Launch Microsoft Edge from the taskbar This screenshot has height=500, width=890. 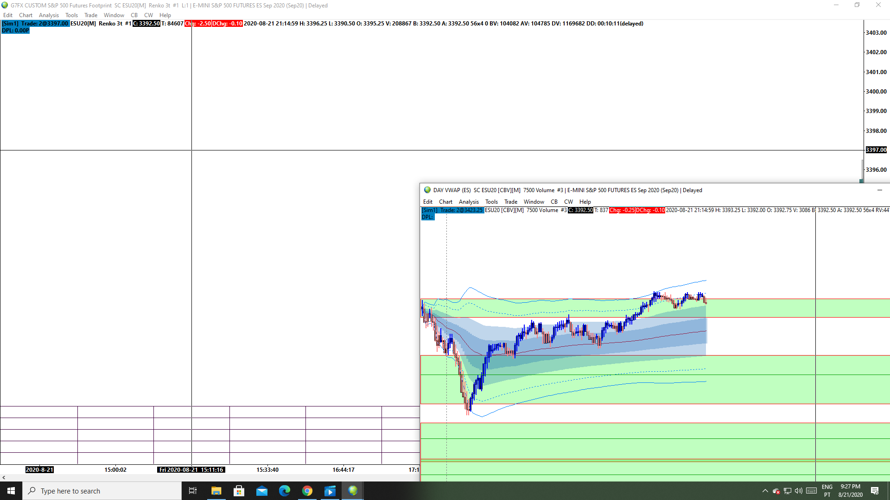click(x=285, y=491)
